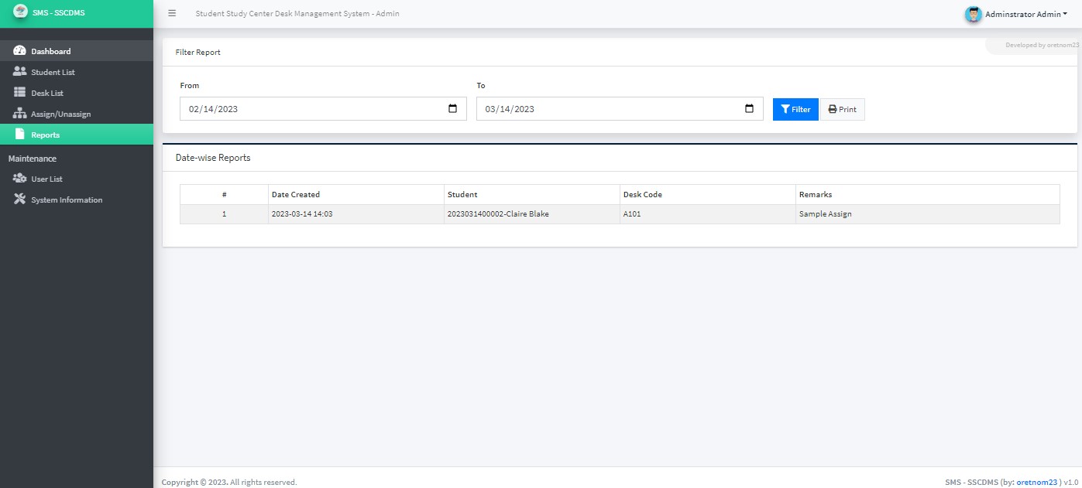Print the report
Screen dimensions: 1082x488
(842, 109)
